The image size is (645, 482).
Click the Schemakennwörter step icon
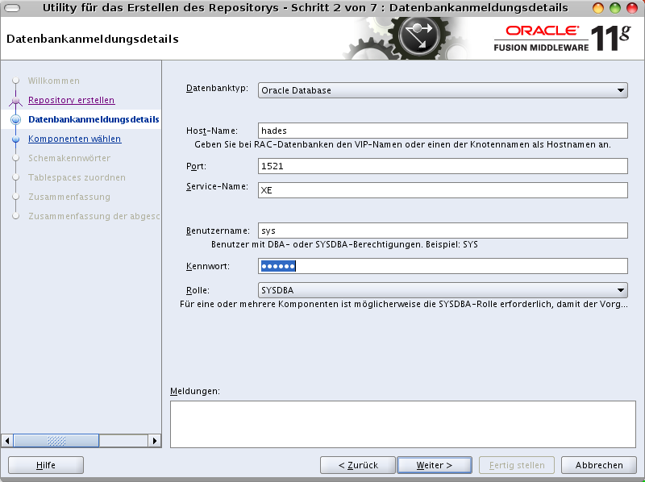click(x=17, y=158)
